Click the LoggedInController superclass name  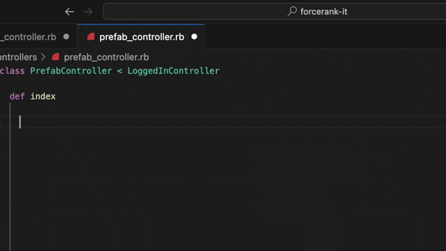click(174, 70)
